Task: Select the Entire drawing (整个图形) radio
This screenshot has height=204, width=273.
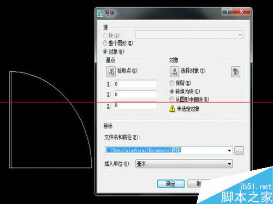Action: 105,43
